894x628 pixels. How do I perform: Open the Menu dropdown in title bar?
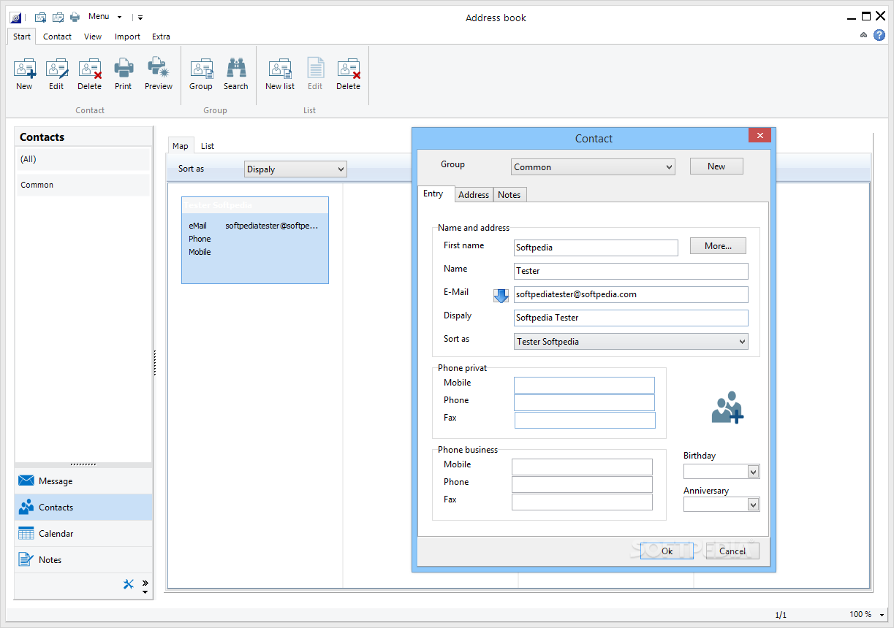point(105,17)
